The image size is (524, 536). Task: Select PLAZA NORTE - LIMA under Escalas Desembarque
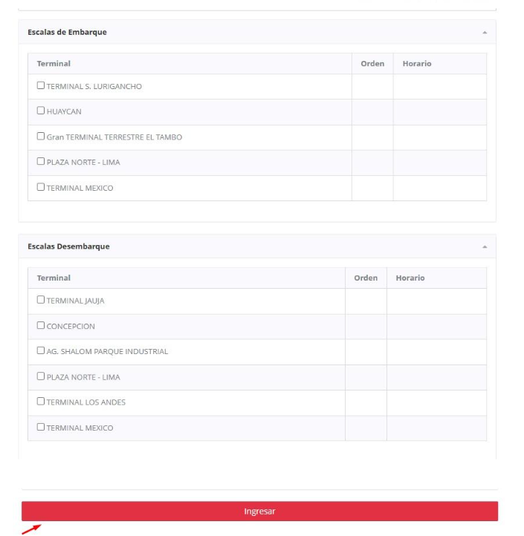click(x=41, y=376)
